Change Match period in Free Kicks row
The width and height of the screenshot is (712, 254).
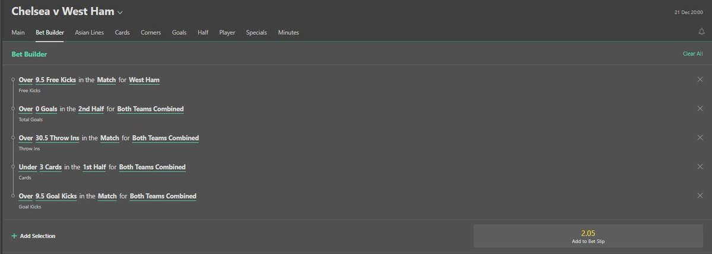pos(107,80)
